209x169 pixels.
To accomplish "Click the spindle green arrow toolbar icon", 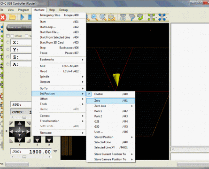I will coord(140,17).
